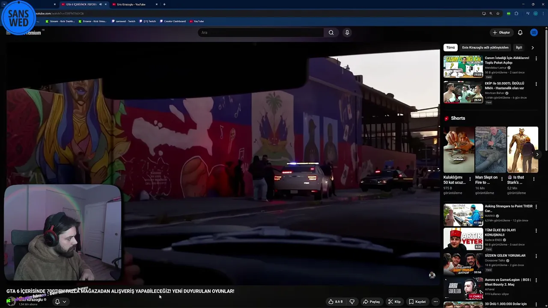Click the install app icon in address bar

[484, 13]
